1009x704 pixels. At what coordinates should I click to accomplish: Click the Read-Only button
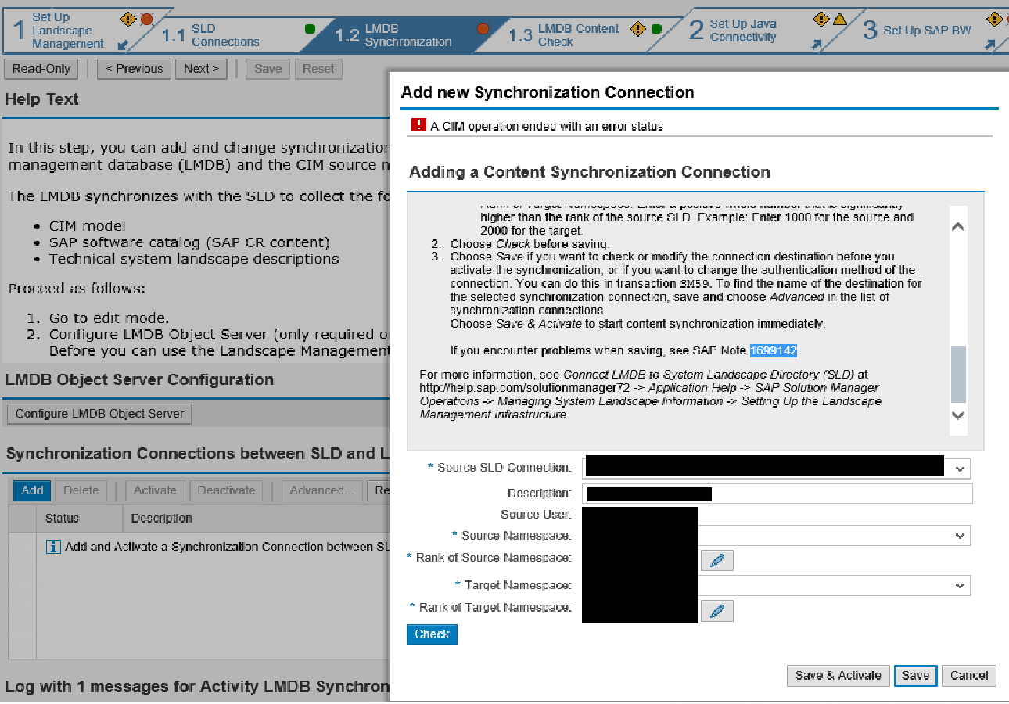(41, 69)
